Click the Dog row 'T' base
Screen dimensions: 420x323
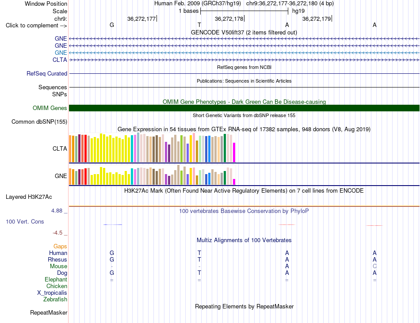(199, 273)
